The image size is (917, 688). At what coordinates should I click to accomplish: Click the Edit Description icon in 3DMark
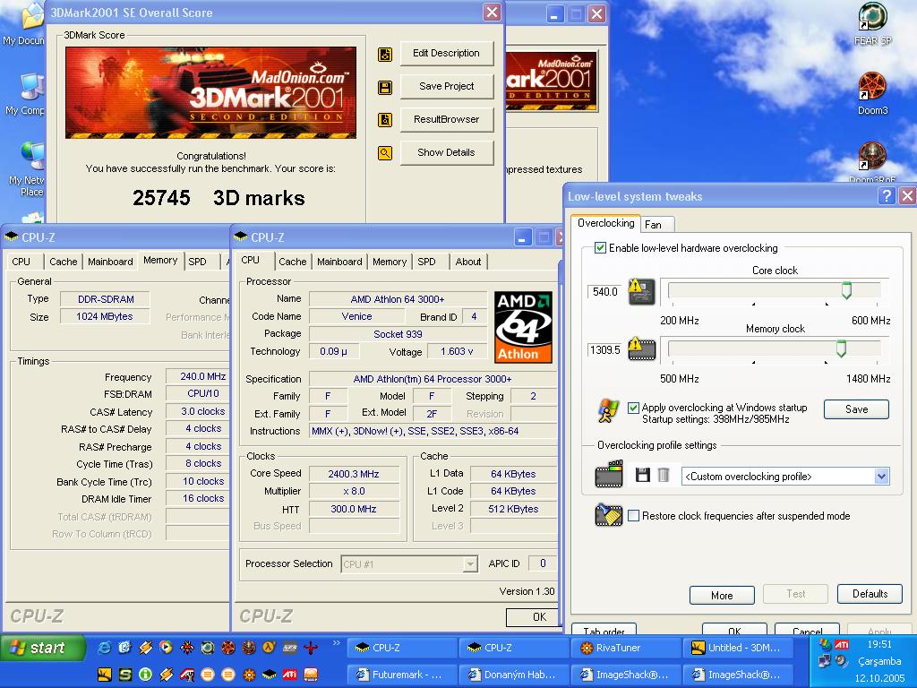pyautogui.click(x=385, y=55)
